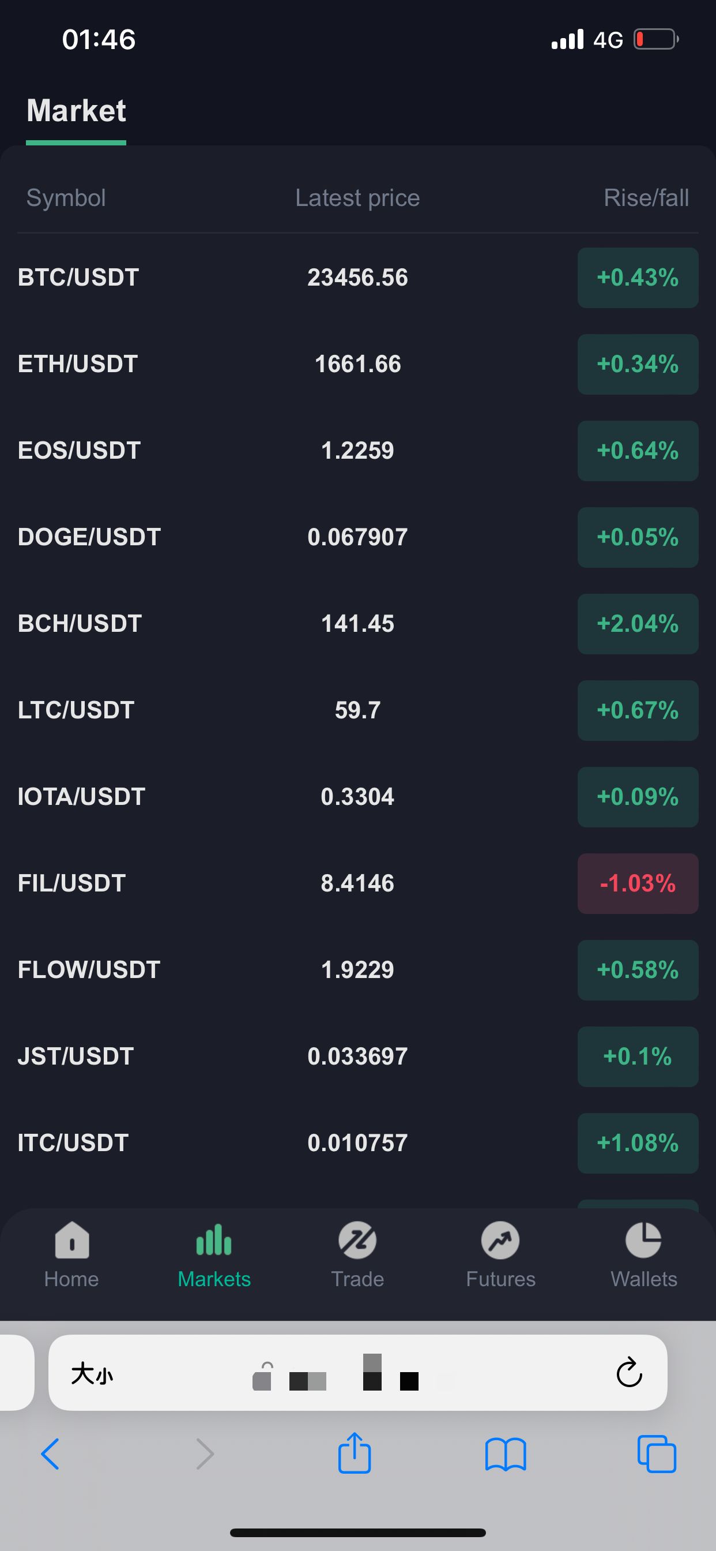Screen dimensions: 716x1551
Task: Tap the Trade icon in bottom navigation
Action: click(x=357, y=1241)
